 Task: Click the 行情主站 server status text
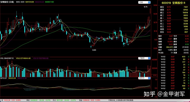121,100
